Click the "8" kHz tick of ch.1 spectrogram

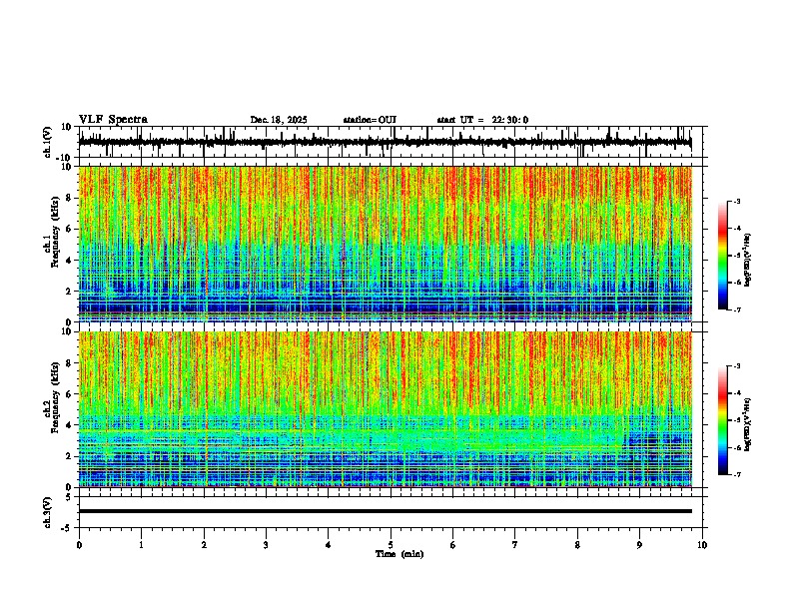point(71,198)
